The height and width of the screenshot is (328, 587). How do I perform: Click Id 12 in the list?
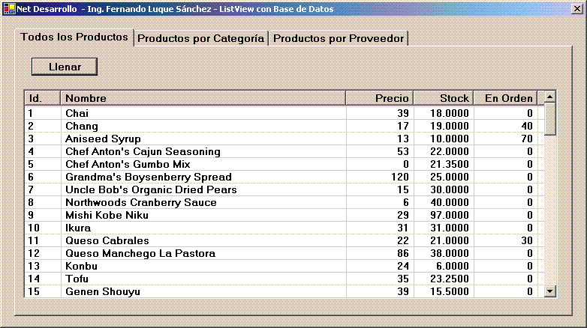[x=34, y=253]
